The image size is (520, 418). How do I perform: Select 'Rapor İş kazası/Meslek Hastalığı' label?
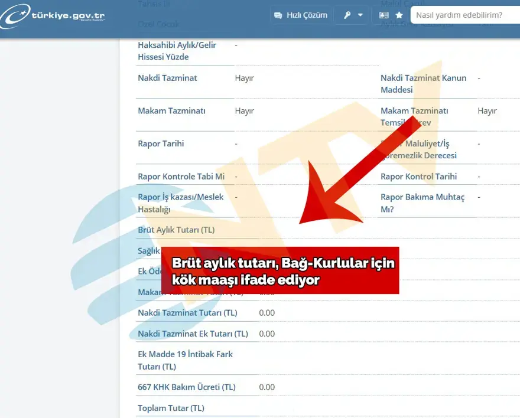pyautogui.click(x=180, y=203)
